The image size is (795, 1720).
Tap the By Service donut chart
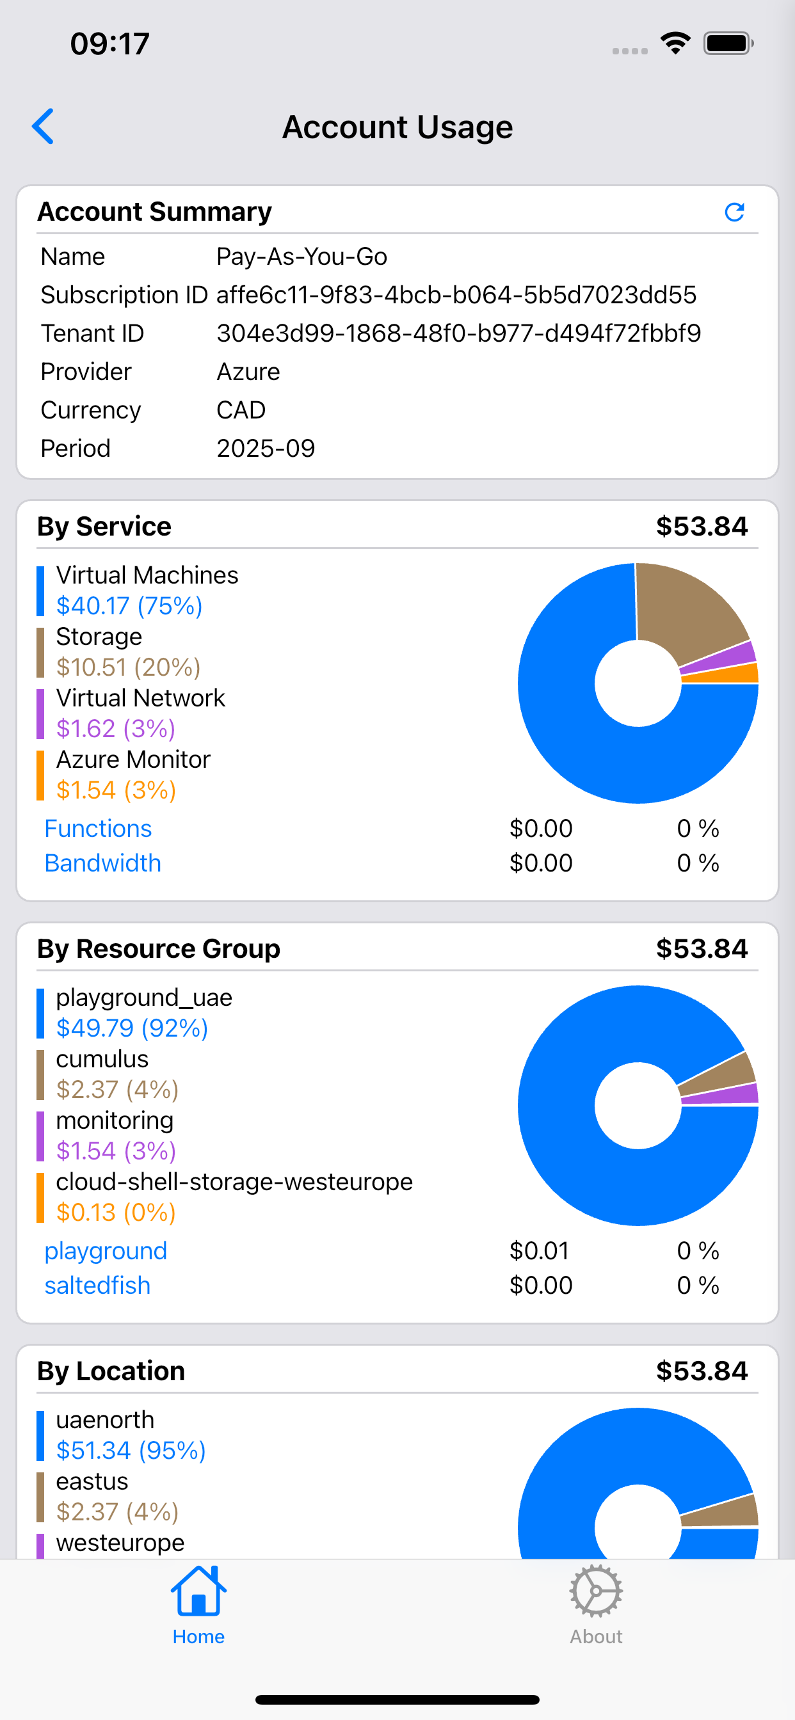[638, 683]
